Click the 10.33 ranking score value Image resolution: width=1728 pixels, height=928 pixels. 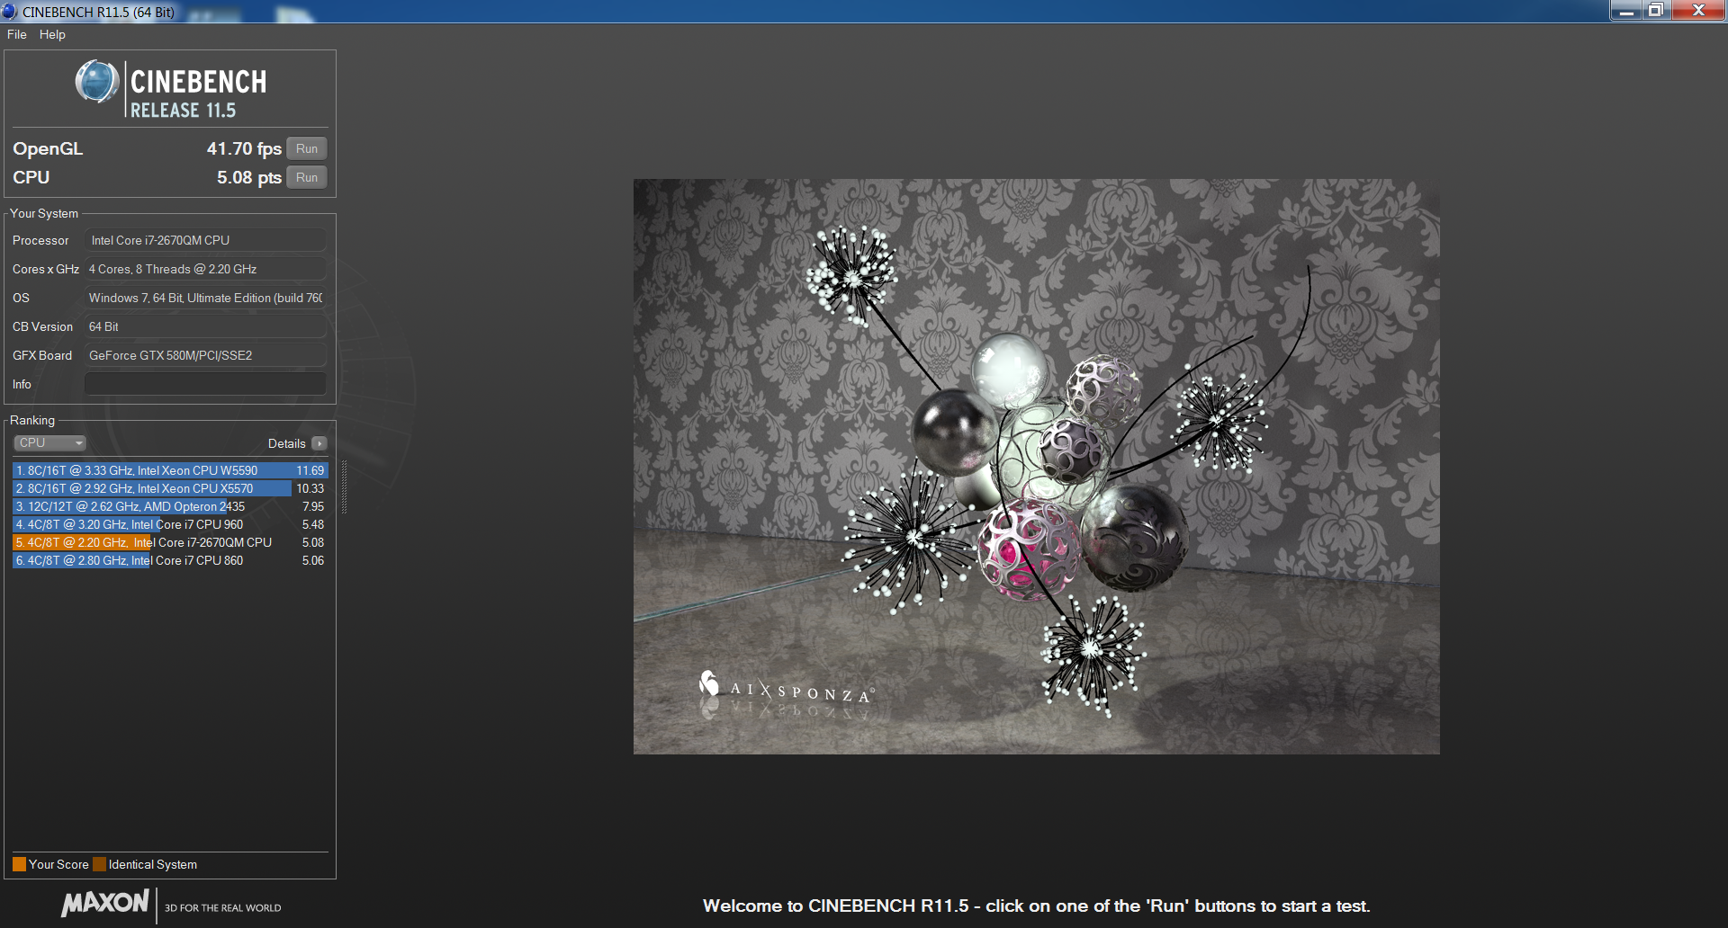[310, 488]
